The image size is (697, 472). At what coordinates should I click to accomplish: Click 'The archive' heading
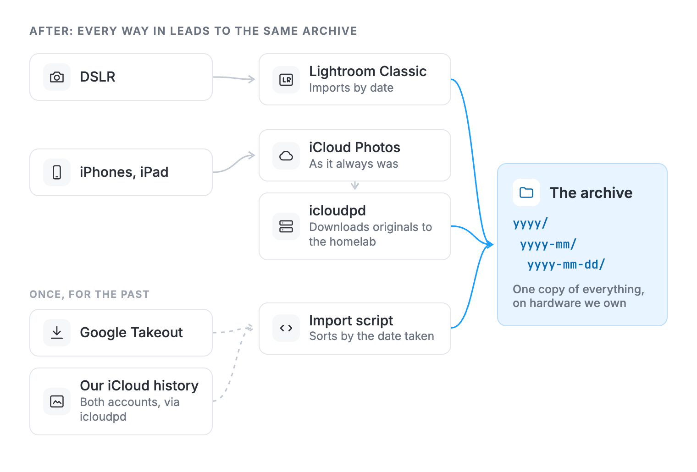pos(591,193)
